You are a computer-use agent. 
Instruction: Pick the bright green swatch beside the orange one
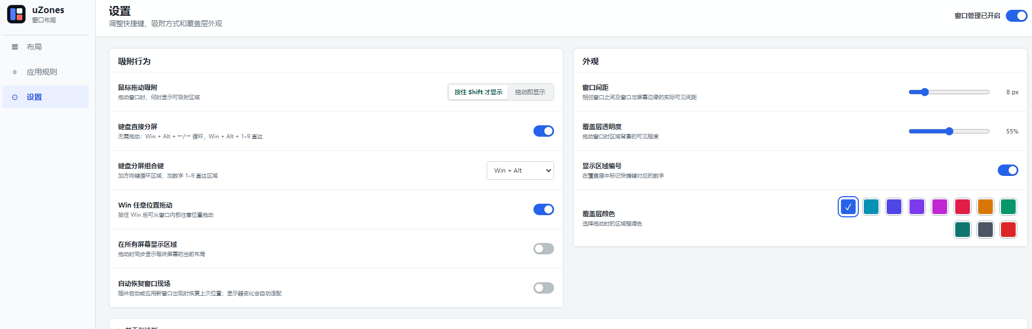1008,207
